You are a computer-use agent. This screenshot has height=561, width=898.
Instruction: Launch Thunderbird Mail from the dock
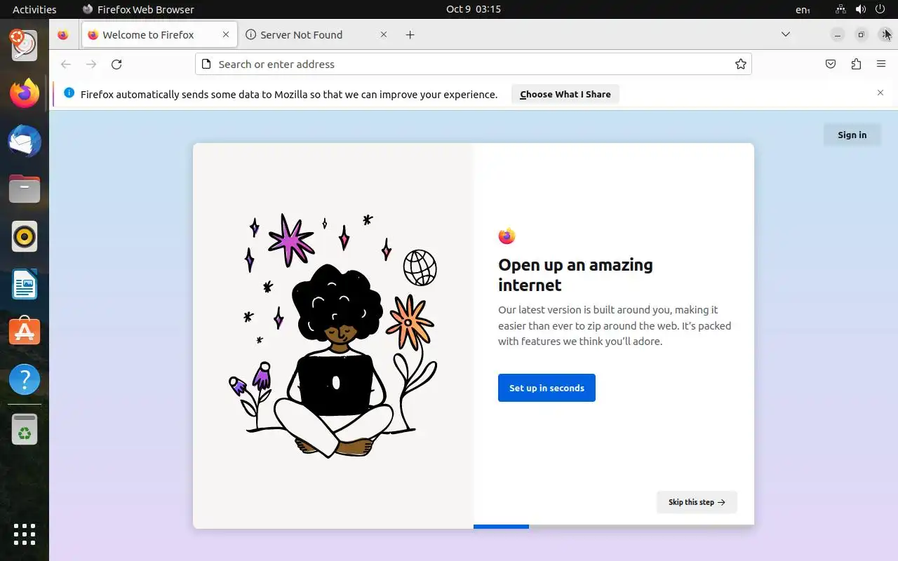click(25, 142)
